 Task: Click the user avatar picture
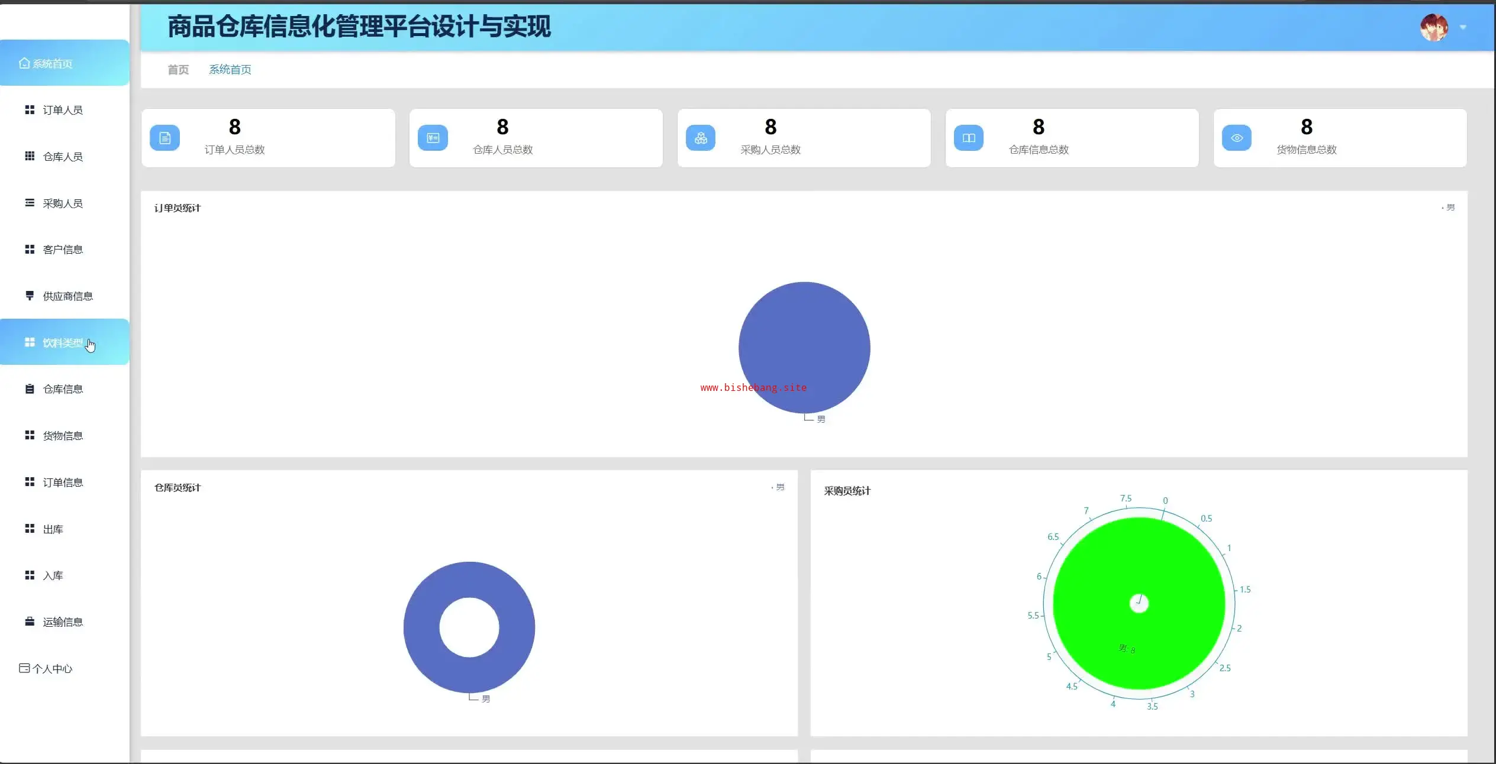[x=1433, y=27]
